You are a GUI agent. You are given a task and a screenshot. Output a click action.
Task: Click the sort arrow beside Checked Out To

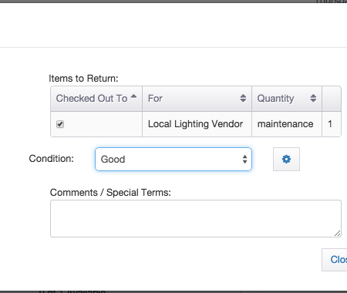tap(133, 96)
